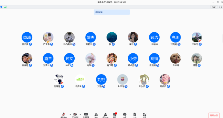Select the participant avatar labeled 杰汕

[27, 37]
